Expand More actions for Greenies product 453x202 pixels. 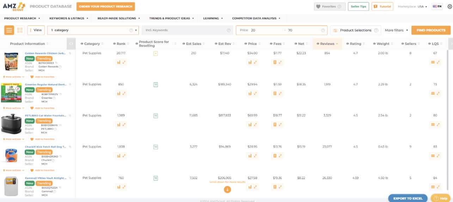tap(14, 108)
